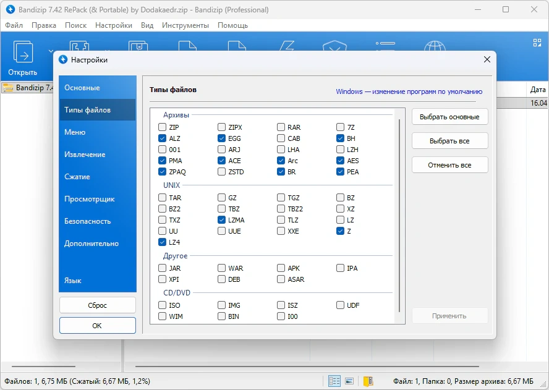Select the Извлечение settings tab
549x390 pixels.
[x=85, y=155]
